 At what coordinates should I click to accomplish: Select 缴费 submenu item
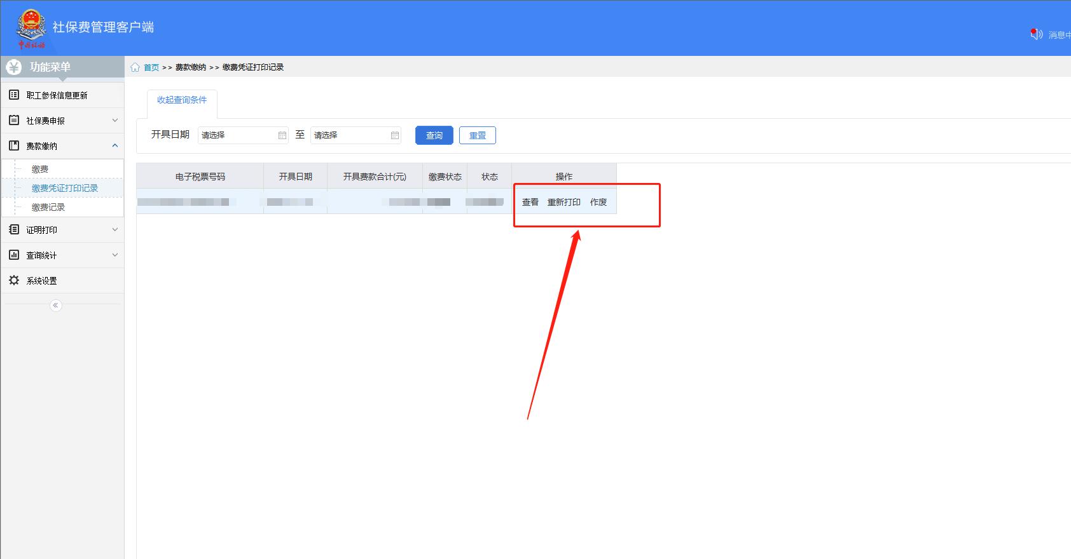point(40,169)
